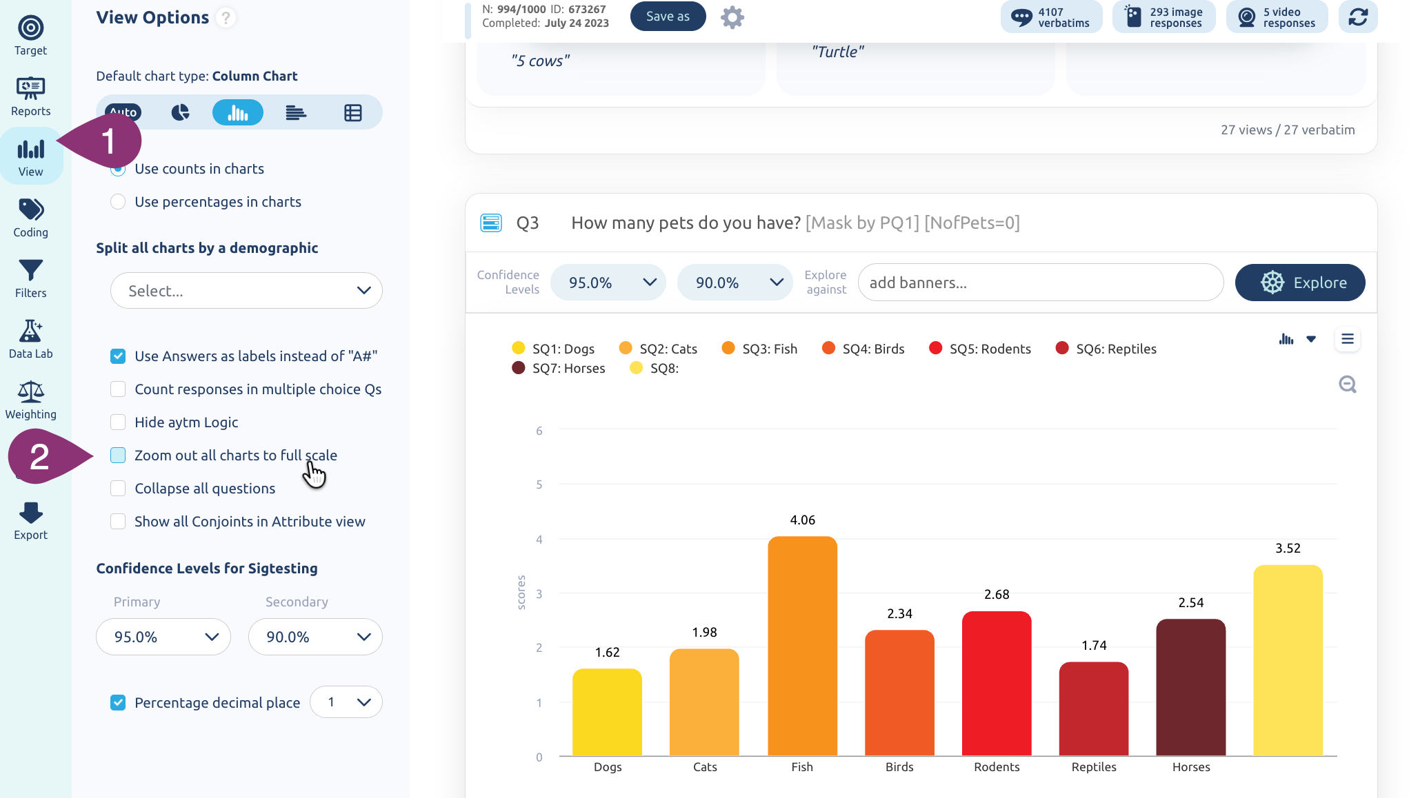This screenshot has height=798, width=1418.
Task: Select Use percentages in charts radio
Action: pos(118,202)
